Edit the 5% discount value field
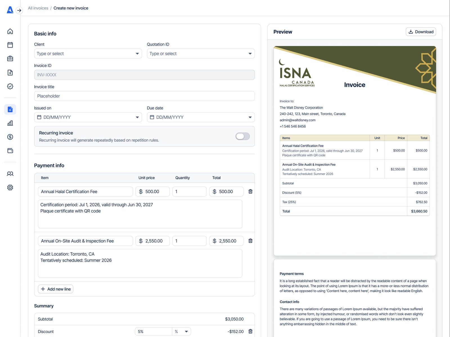450x337 pixels. click(154, 332)
